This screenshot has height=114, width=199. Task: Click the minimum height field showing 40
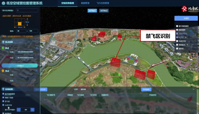click(21, 31)
